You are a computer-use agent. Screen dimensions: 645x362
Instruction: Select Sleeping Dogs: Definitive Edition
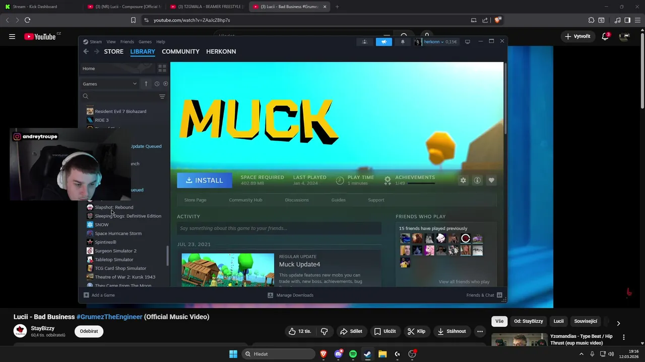point(128,216)
